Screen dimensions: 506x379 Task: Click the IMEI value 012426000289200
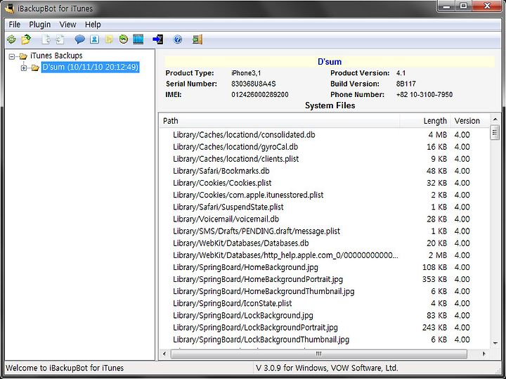260,95
